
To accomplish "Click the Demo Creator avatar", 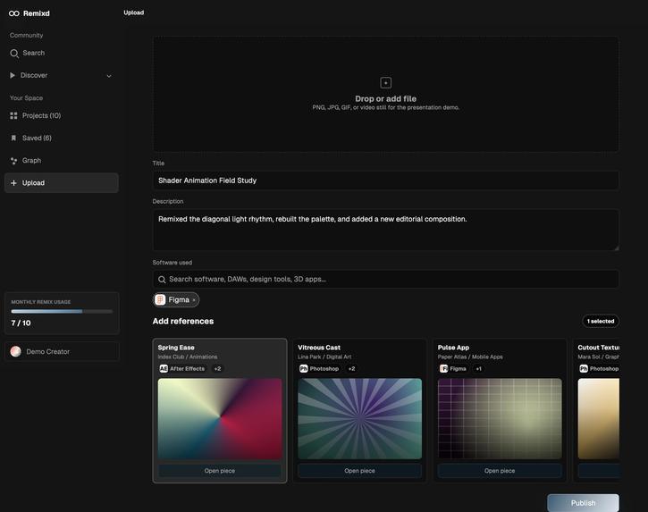I will 16,352.
